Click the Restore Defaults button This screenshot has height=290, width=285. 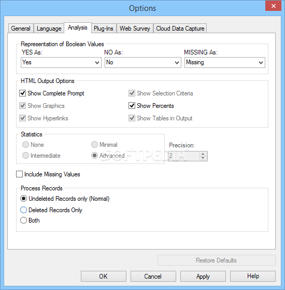point(217,260)
